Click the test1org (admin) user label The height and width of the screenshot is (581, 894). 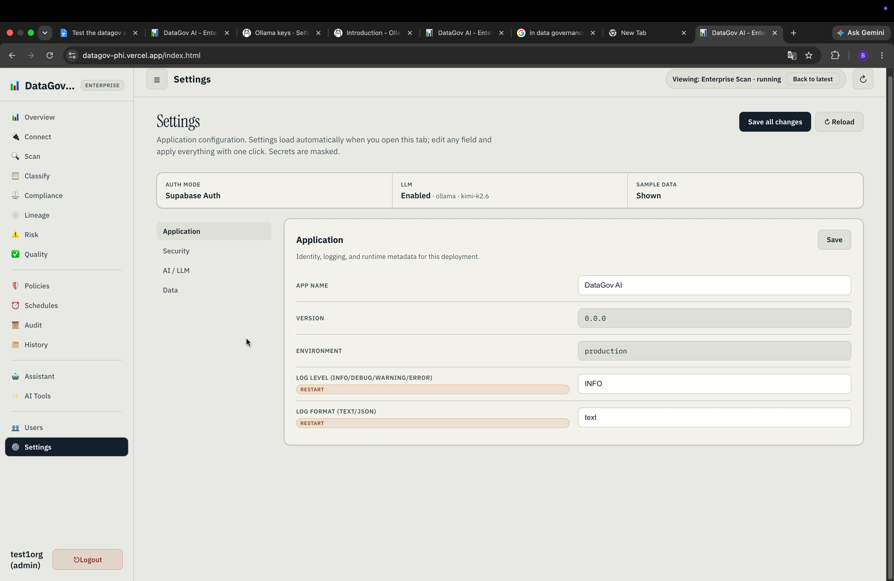[27, 560]
